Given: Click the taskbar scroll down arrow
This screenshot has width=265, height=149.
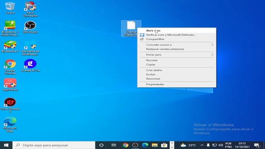Looking at the screenshot, I should tap(172, 147).
